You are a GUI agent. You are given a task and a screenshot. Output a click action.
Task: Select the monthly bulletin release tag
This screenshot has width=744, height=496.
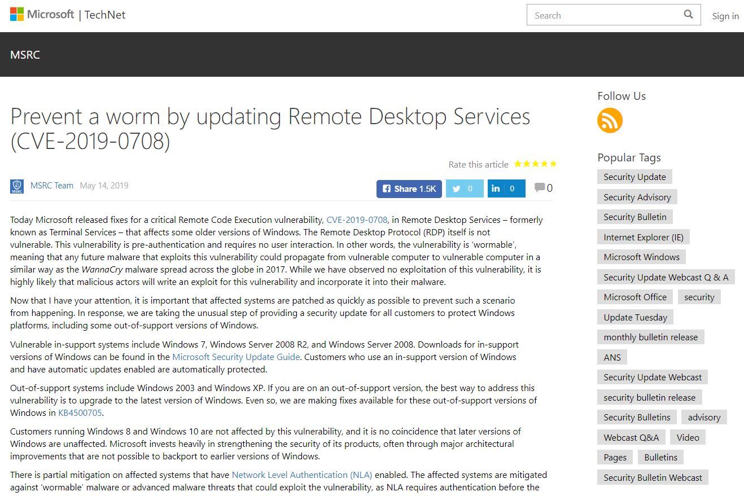click(651, 337)
